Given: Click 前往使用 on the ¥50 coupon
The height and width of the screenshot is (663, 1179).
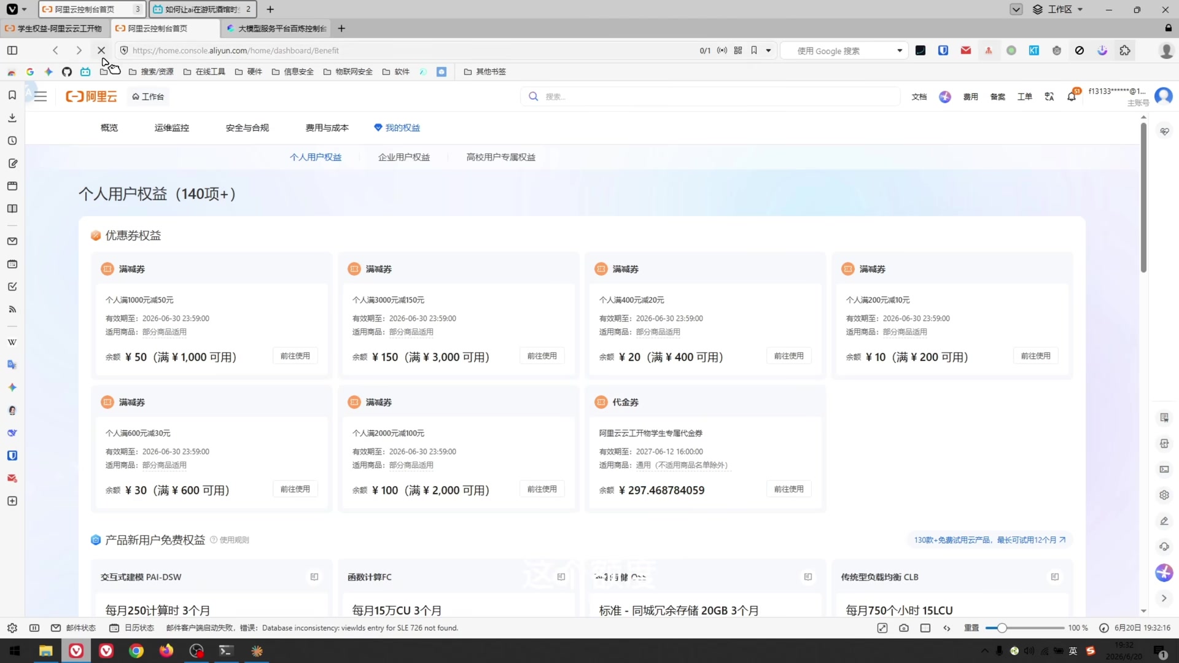Looking at the screenshot, I should pyautogui.click(x=295, y=356).
